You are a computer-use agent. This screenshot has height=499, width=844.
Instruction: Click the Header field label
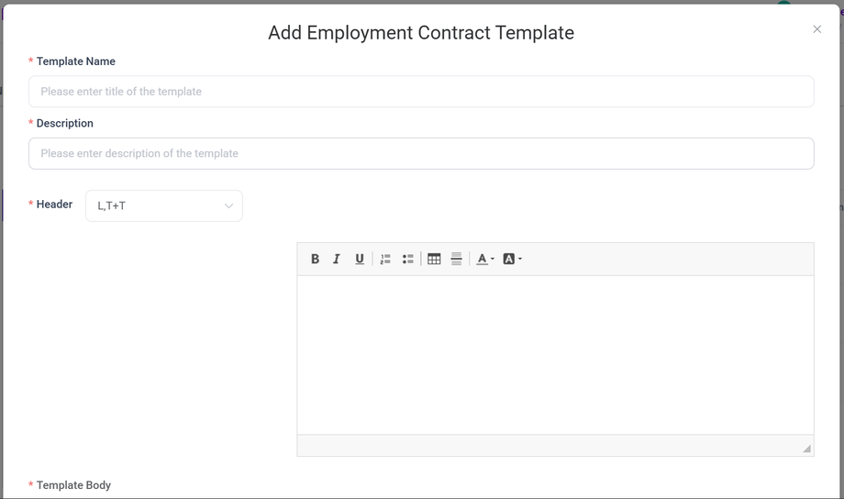tap(54, 205)
